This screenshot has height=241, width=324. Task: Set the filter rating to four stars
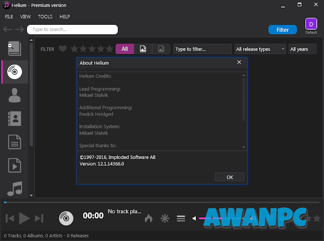tap(101, 49)
